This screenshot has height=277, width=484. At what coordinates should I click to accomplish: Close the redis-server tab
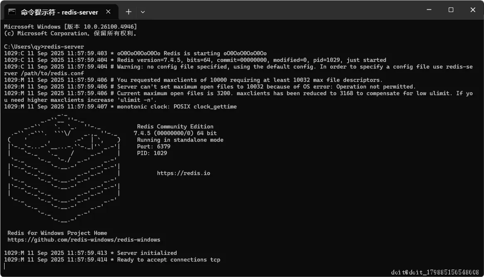pos(108,12)
